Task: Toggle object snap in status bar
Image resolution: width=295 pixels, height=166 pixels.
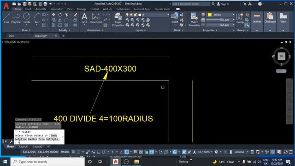Action: pyautogui.click(x=127, y=152)
